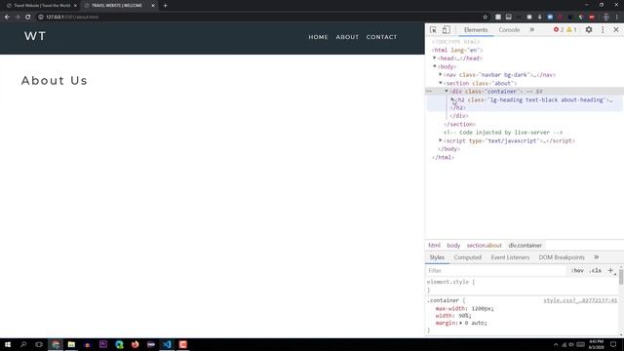The width and height of the screenshot is (624, 351).
Task: Click the styles Filter input field
Action: pos(495,271)
